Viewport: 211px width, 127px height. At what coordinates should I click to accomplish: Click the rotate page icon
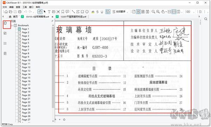coord(163,12)
